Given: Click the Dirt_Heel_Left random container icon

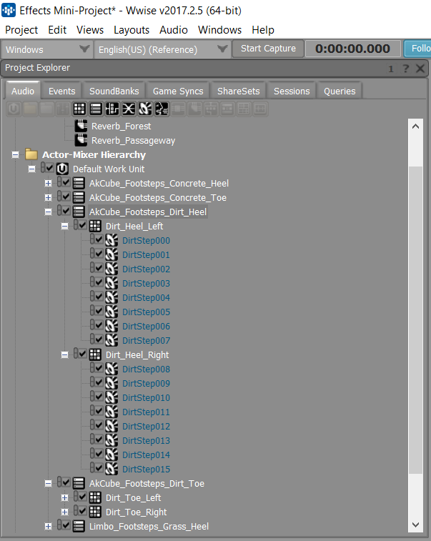Looking at the screenshot, I should pyautogui.click(x=95, y=226).
